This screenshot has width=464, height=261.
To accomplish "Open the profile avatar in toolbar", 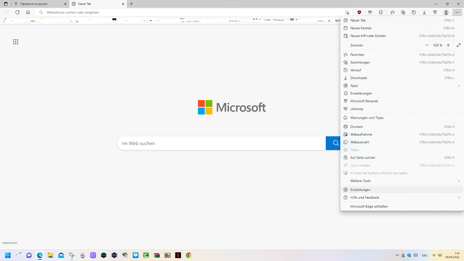I will 446,12.
